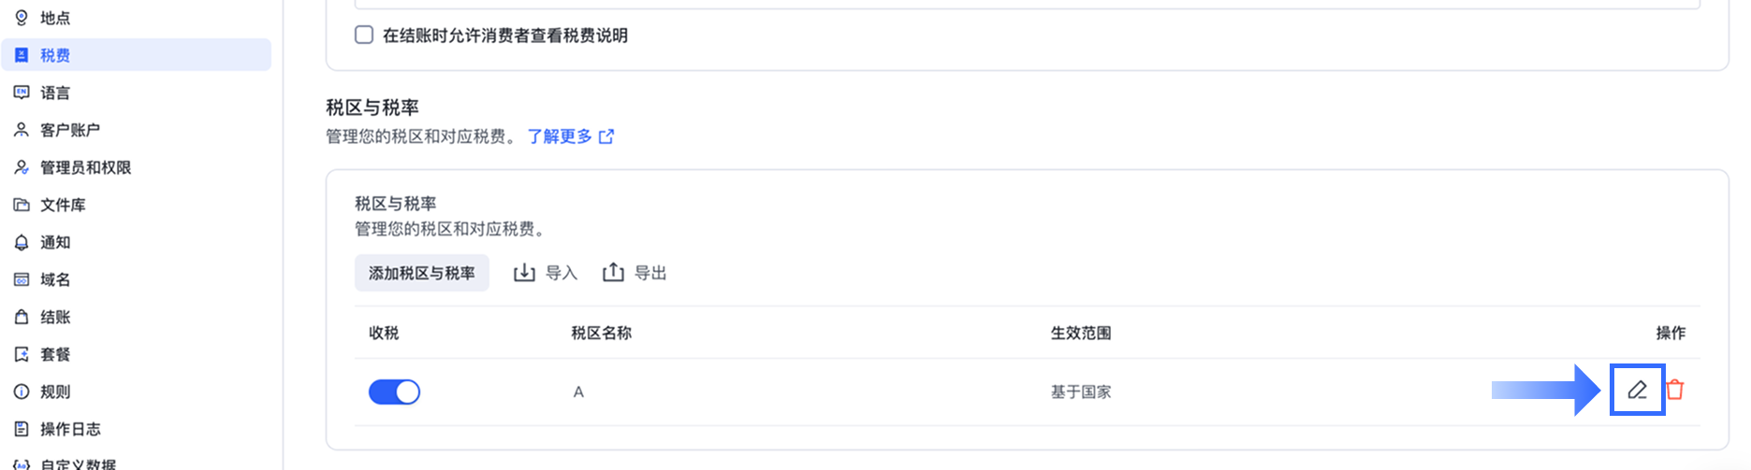Click the 添加税区与税率 button
This screenshot has height=470, width=1751.
click(x=422, y=273)
